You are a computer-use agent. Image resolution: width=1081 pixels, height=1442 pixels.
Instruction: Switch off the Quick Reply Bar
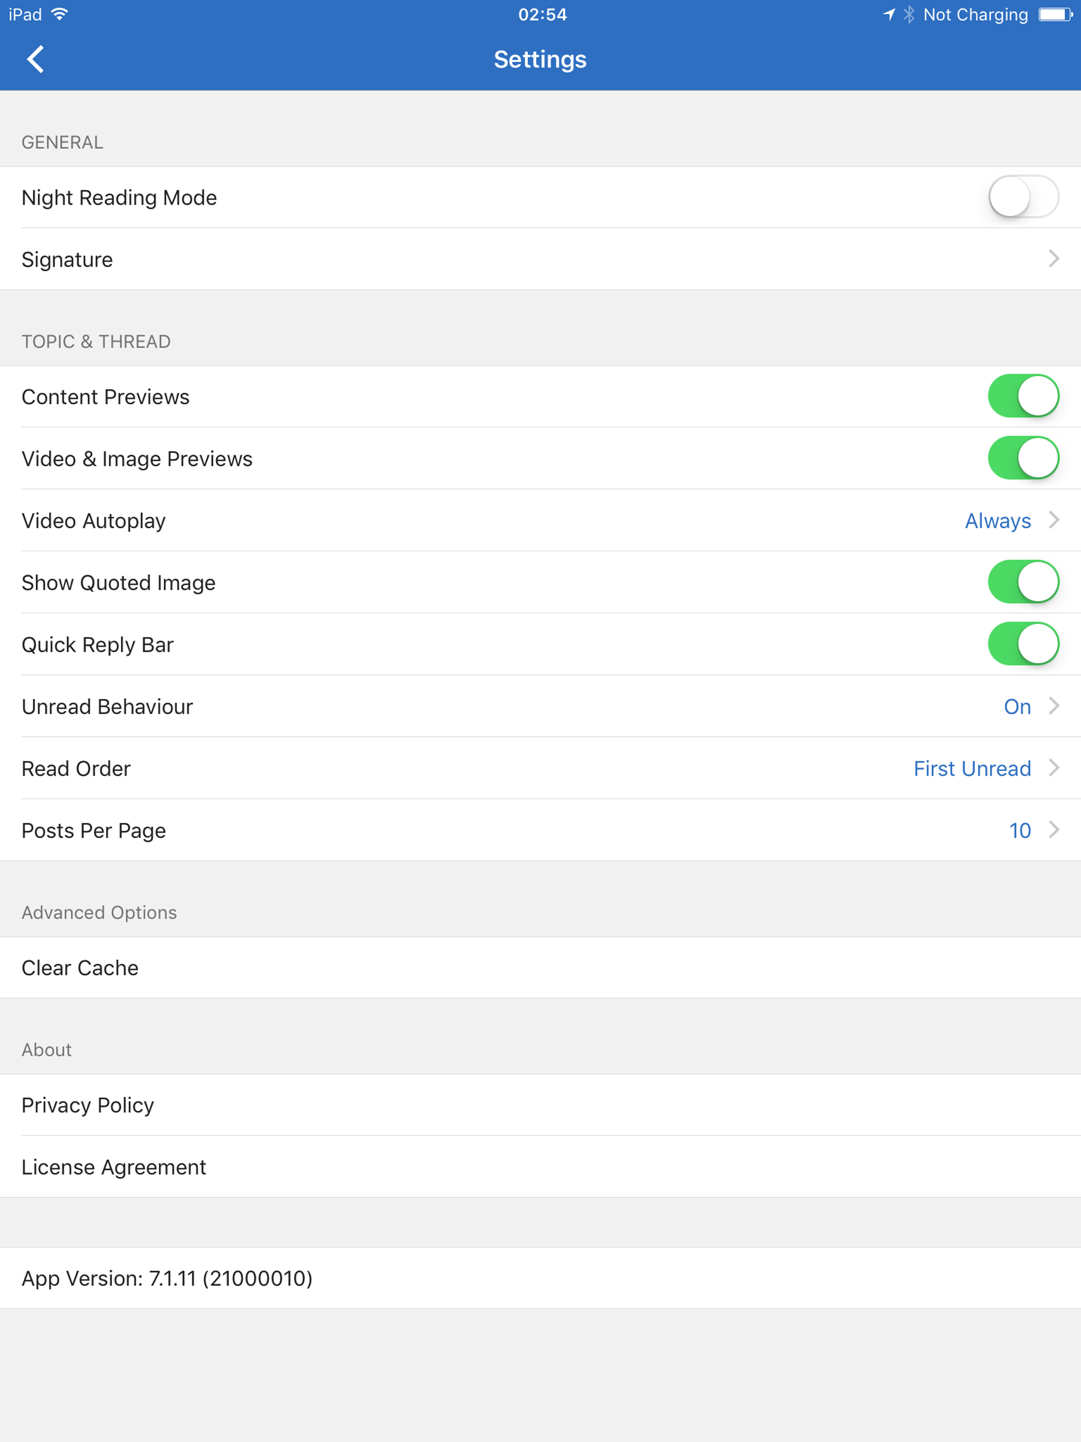[1023, 643]
